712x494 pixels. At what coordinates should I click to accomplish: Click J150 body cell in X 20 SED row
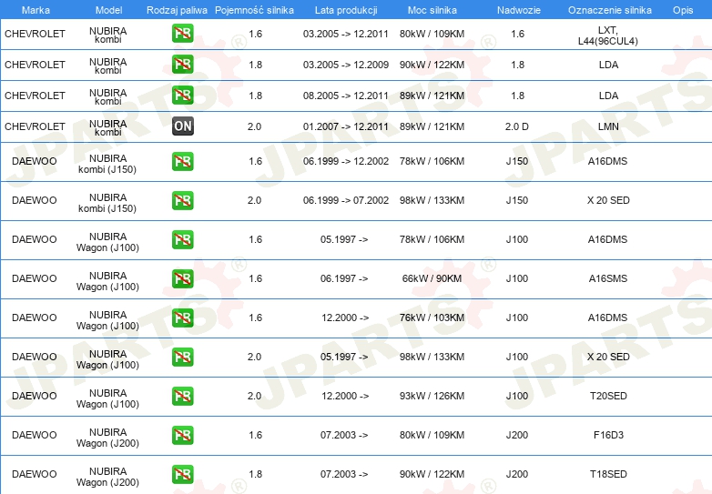[517, 200]
